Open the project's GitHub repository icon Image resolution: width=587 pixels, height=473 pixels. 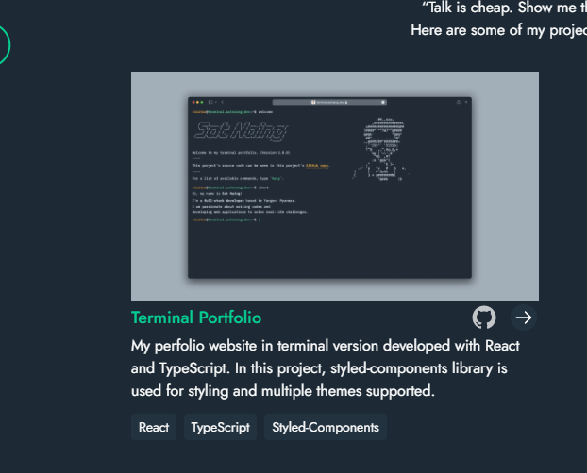(484, 318)
